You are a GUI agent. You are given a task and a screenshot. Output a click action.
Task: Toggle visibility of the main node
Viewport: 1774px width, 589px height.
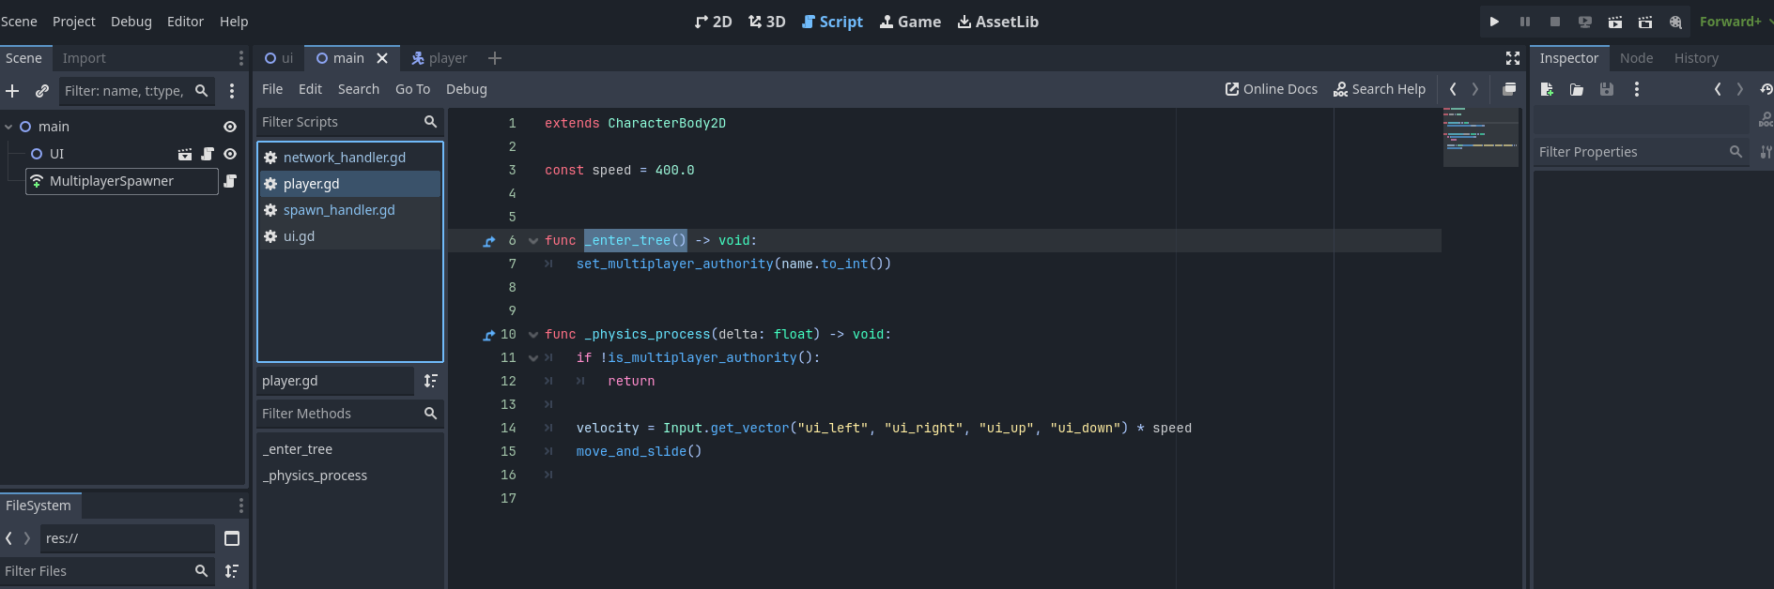pos(230,127)
